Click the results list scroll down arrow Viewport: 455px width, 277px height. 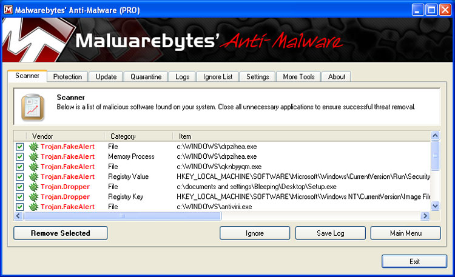(x=435, y=206)
